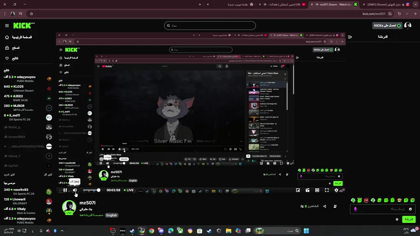The width and height of the screenshot is (420, 236).
Task: Pause the Kick stream playback
Action: click(65, 190)
